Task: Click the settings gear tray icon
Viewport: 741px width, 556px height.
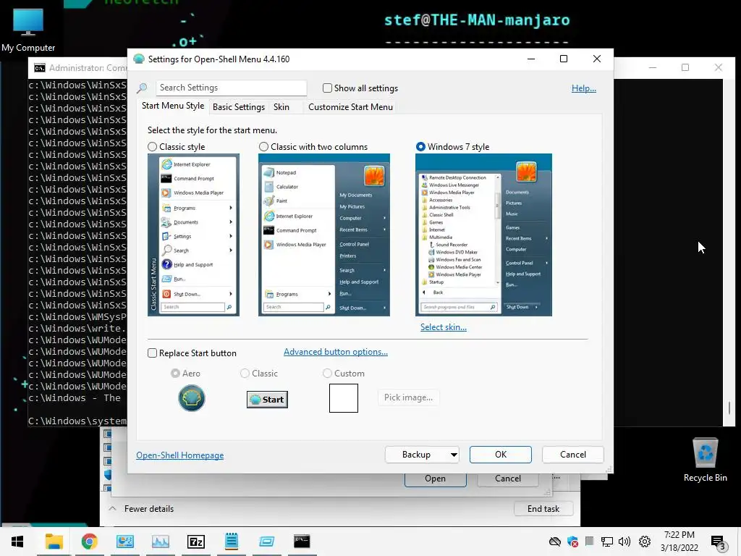Action: [645, 542]
